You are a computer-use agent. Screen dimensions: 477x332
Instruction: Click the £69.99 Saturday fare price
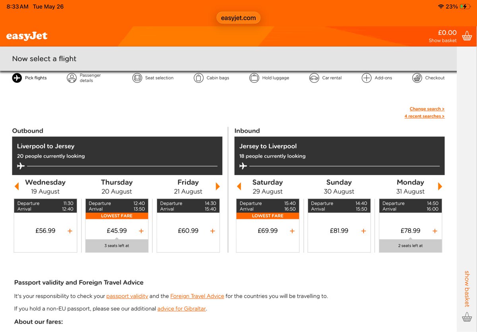tap(268, 230)
